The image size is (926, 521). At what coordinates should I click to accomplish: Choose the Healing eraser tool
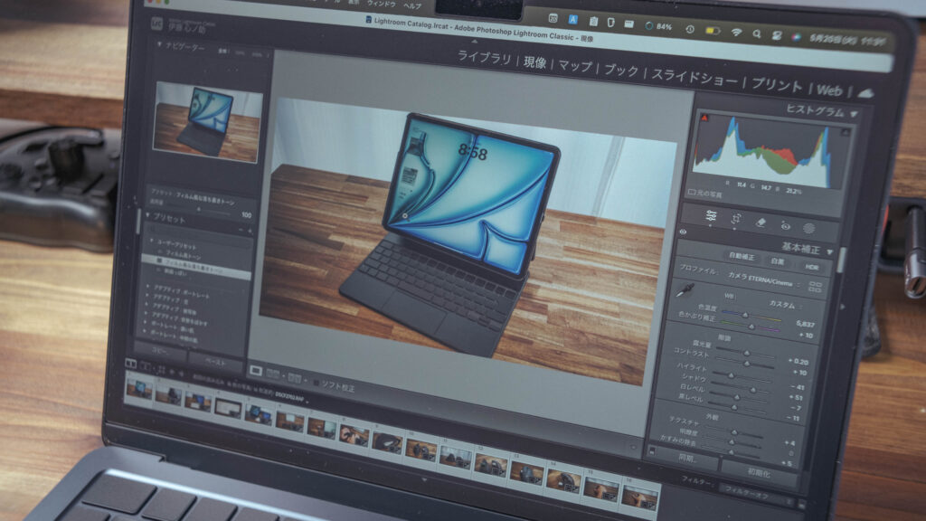click(761, 223)
